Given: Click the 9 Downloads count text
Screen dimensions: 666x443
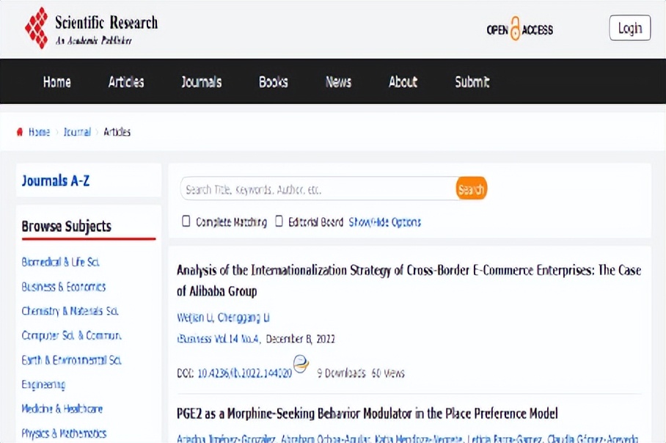Looking at the screenshot, I should pos(342,373).
